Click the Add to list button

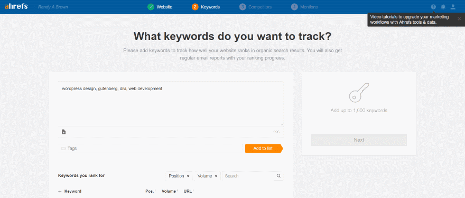click(x=264, y=148)
